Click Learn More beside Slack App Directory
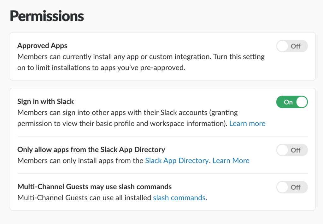This screenshot has width=323, height=224. tap(231, 161)
